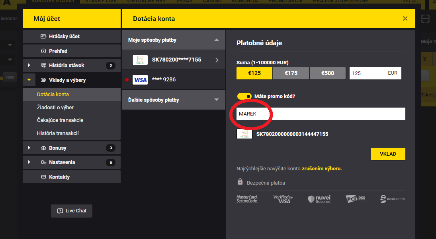Click the globalpayments logo
Viewport: 436px width, 239px height.
(x=391, y=199)
